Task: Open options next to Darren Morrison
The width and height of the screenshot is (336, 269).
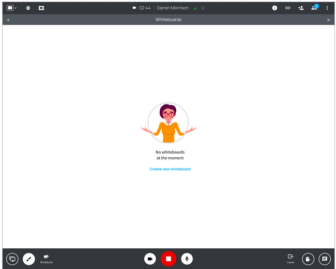Action: (x=203, y=8)
